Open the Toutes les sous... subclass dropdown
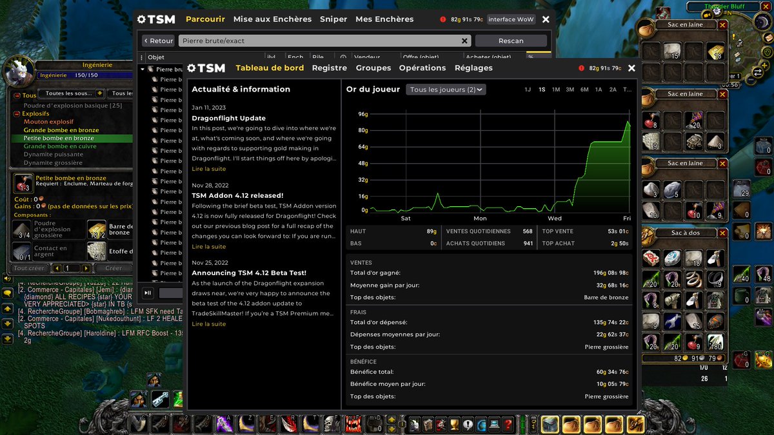This screenshot has width=774, height=435. click(71, 93)
